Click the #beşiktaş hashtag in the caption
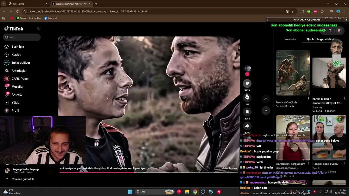Viewport: 349px width, 196px height. coord(100,168)
